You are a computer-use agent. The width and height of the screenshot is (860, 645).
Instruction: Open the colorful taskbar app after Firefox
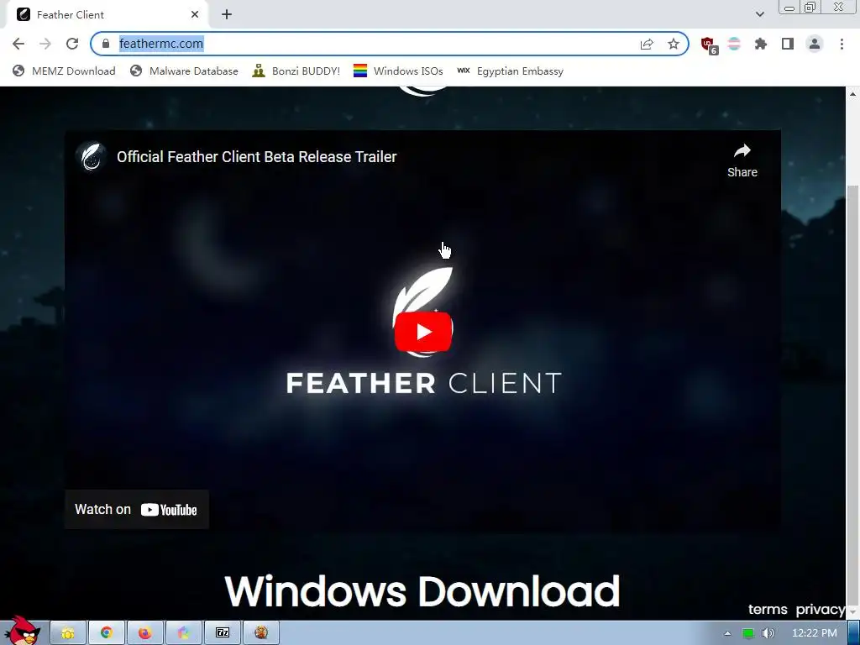(183, 633)
